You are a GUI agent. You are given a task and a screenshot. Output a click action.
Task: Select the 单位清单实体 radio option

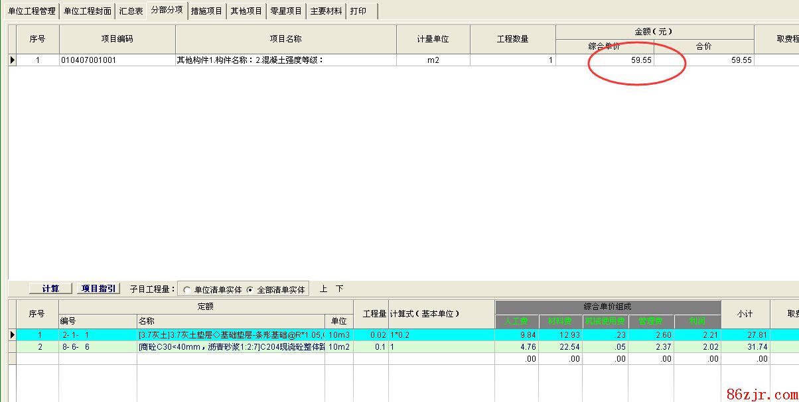[x=187, y=290]
